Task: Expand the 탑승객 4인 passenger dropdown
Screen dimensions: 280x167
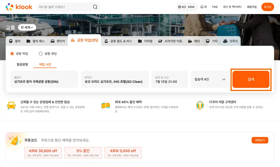Action: point(210,79)
